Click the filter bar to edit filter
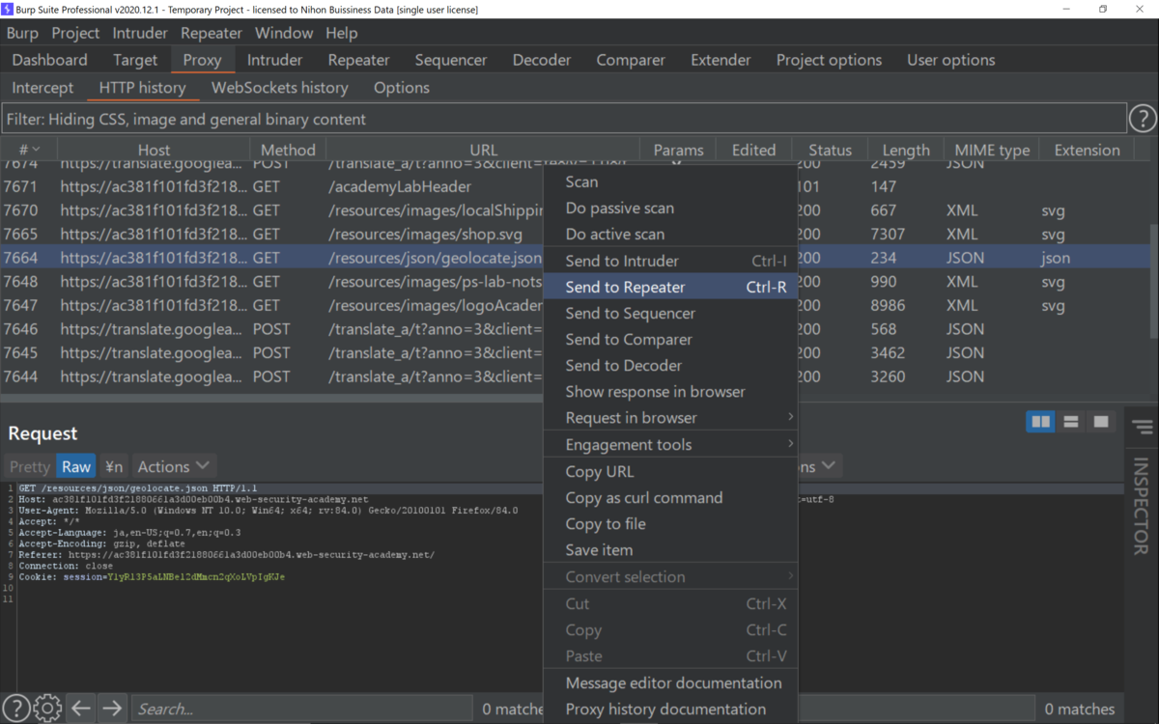This screenshot has width=1159, height=724. [564, 120]
